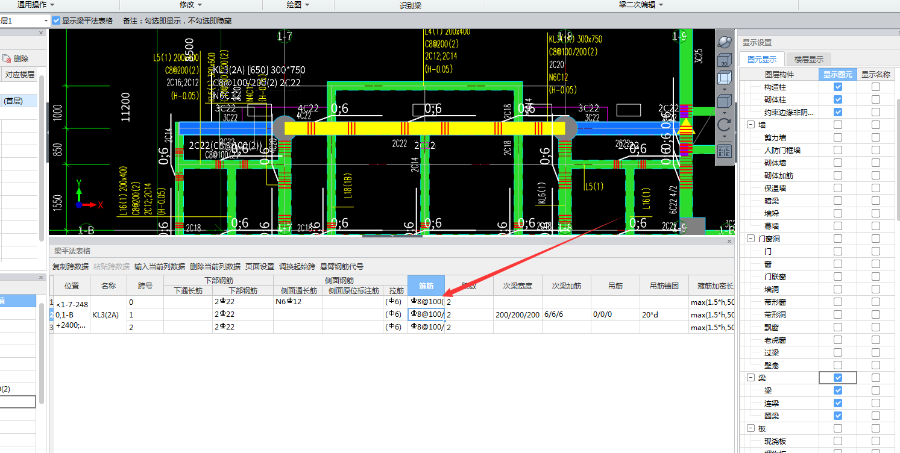Toggle the 显示梁平法表格 checkbox
Image resolution: width=900 pixels, height=453 pixels.
coord(56,20)
